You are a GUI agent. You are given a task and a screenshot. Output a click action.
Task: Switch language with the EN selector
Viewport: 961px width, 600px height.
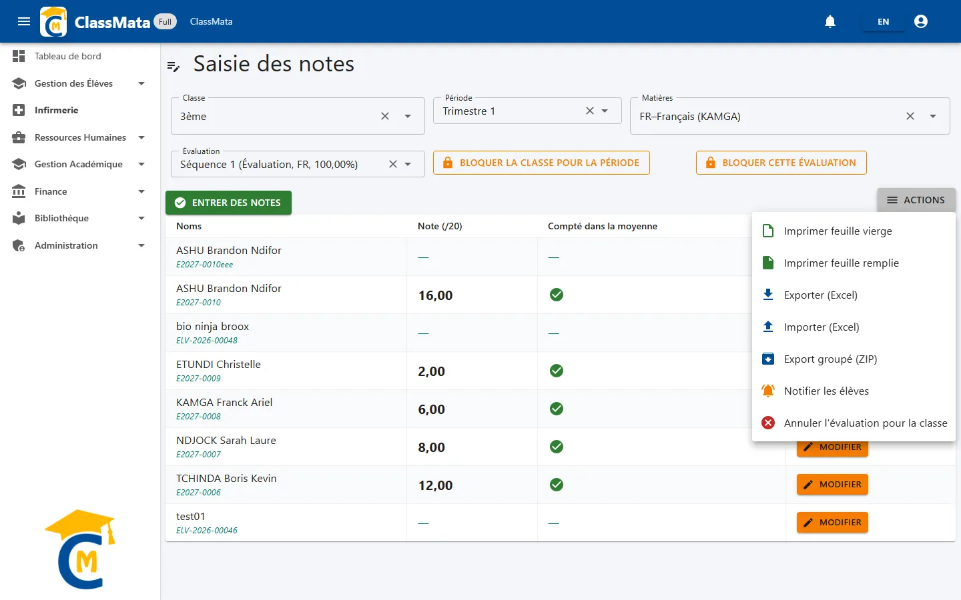883,21
